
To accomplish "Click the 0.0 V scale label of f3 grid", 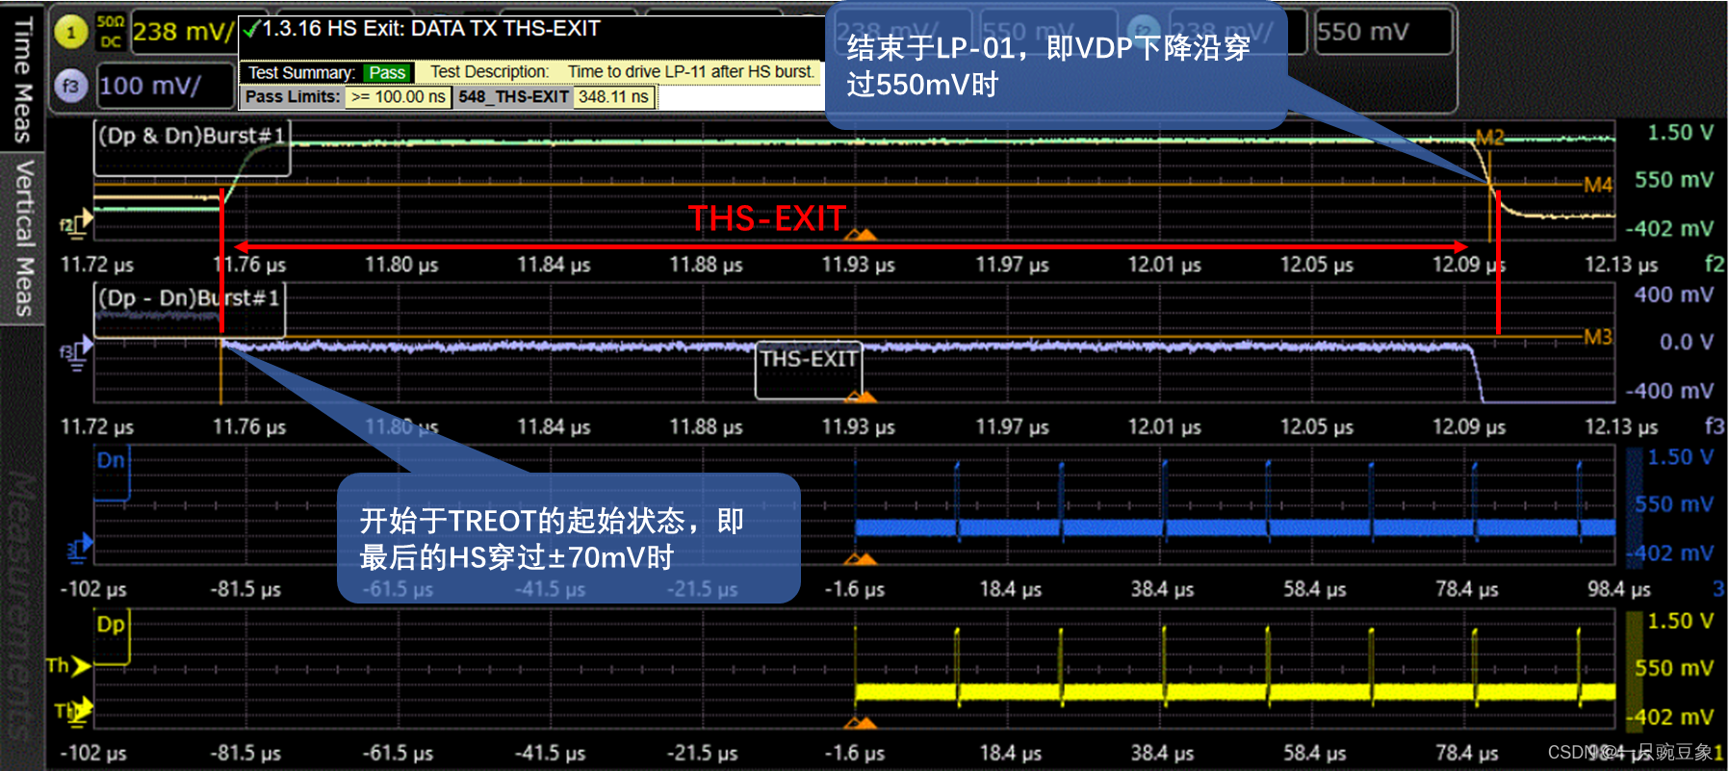I will coord(1687,342).
